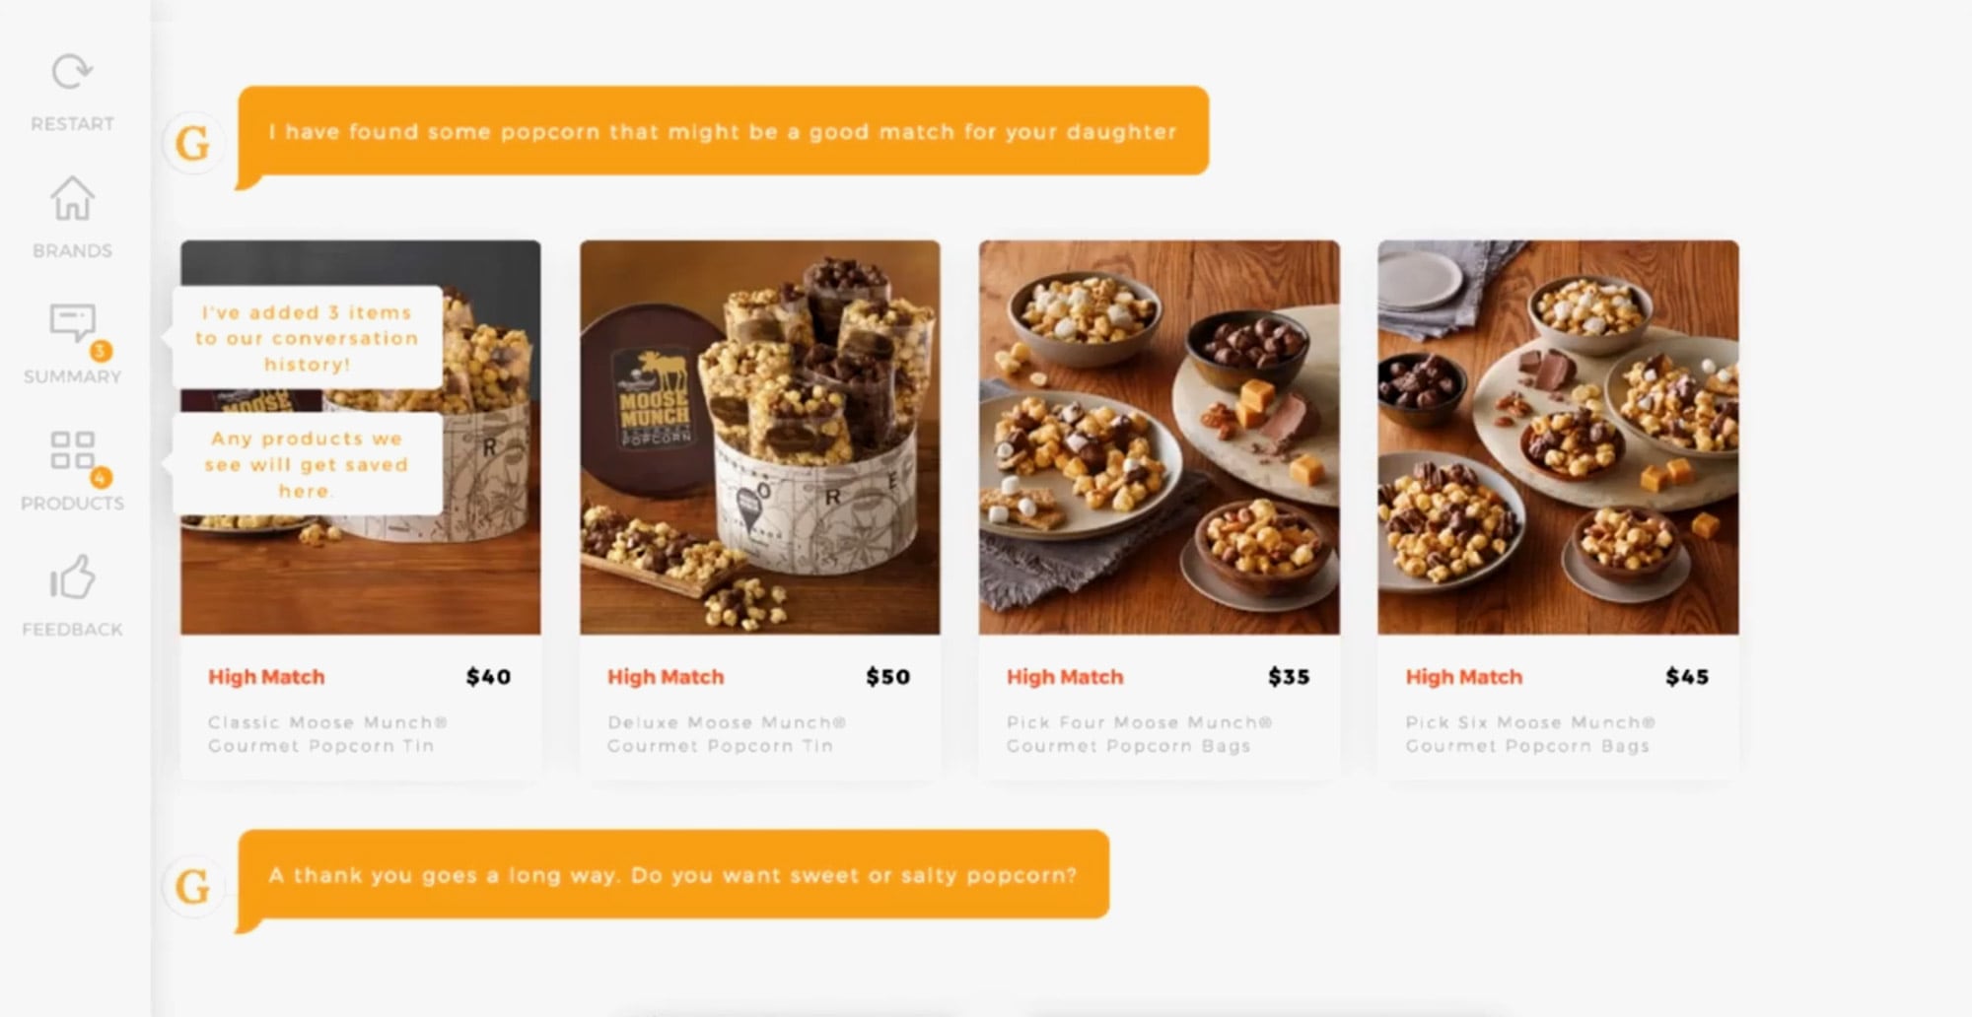This screenshot has height=1017, width=1972.
Task: Open the Summary chat icon
Action: pos(72,322)
